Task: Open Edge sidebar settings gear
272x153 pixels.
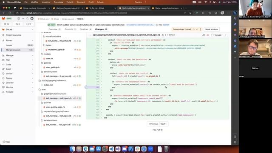Action: (x=235, y=142)
